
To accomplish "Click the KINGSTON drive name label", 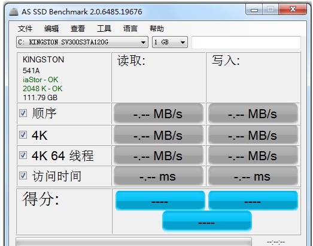I will point(43,59).
